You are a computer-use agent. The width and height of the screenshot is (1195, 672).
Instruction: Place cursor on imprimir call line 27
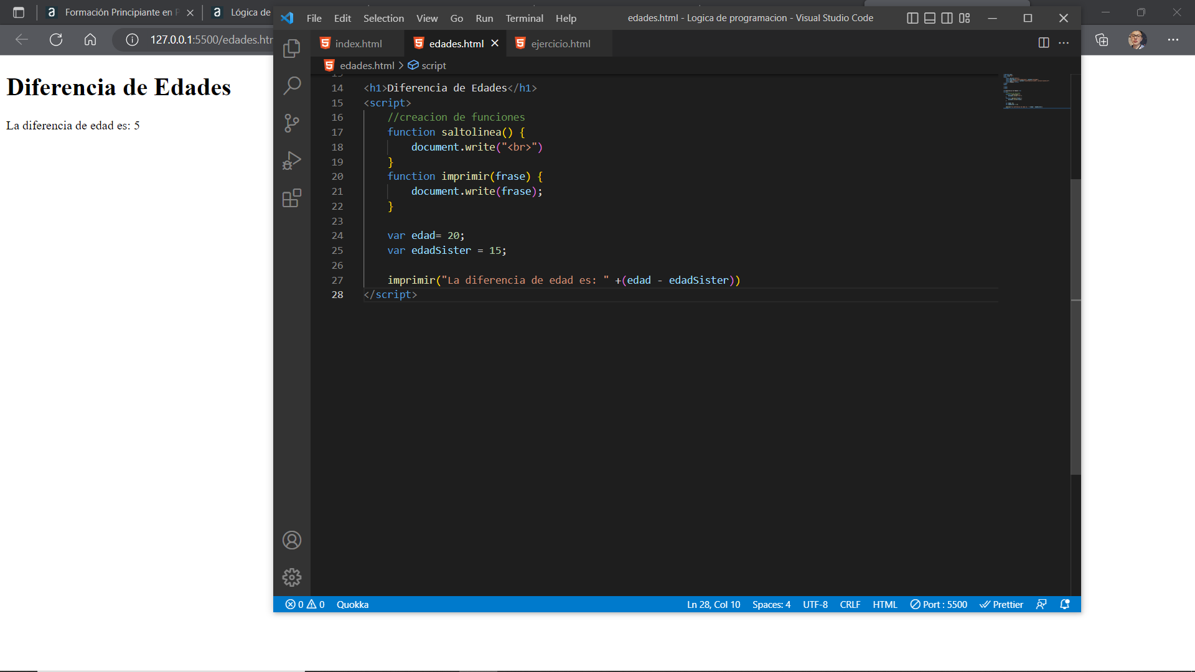564,280
